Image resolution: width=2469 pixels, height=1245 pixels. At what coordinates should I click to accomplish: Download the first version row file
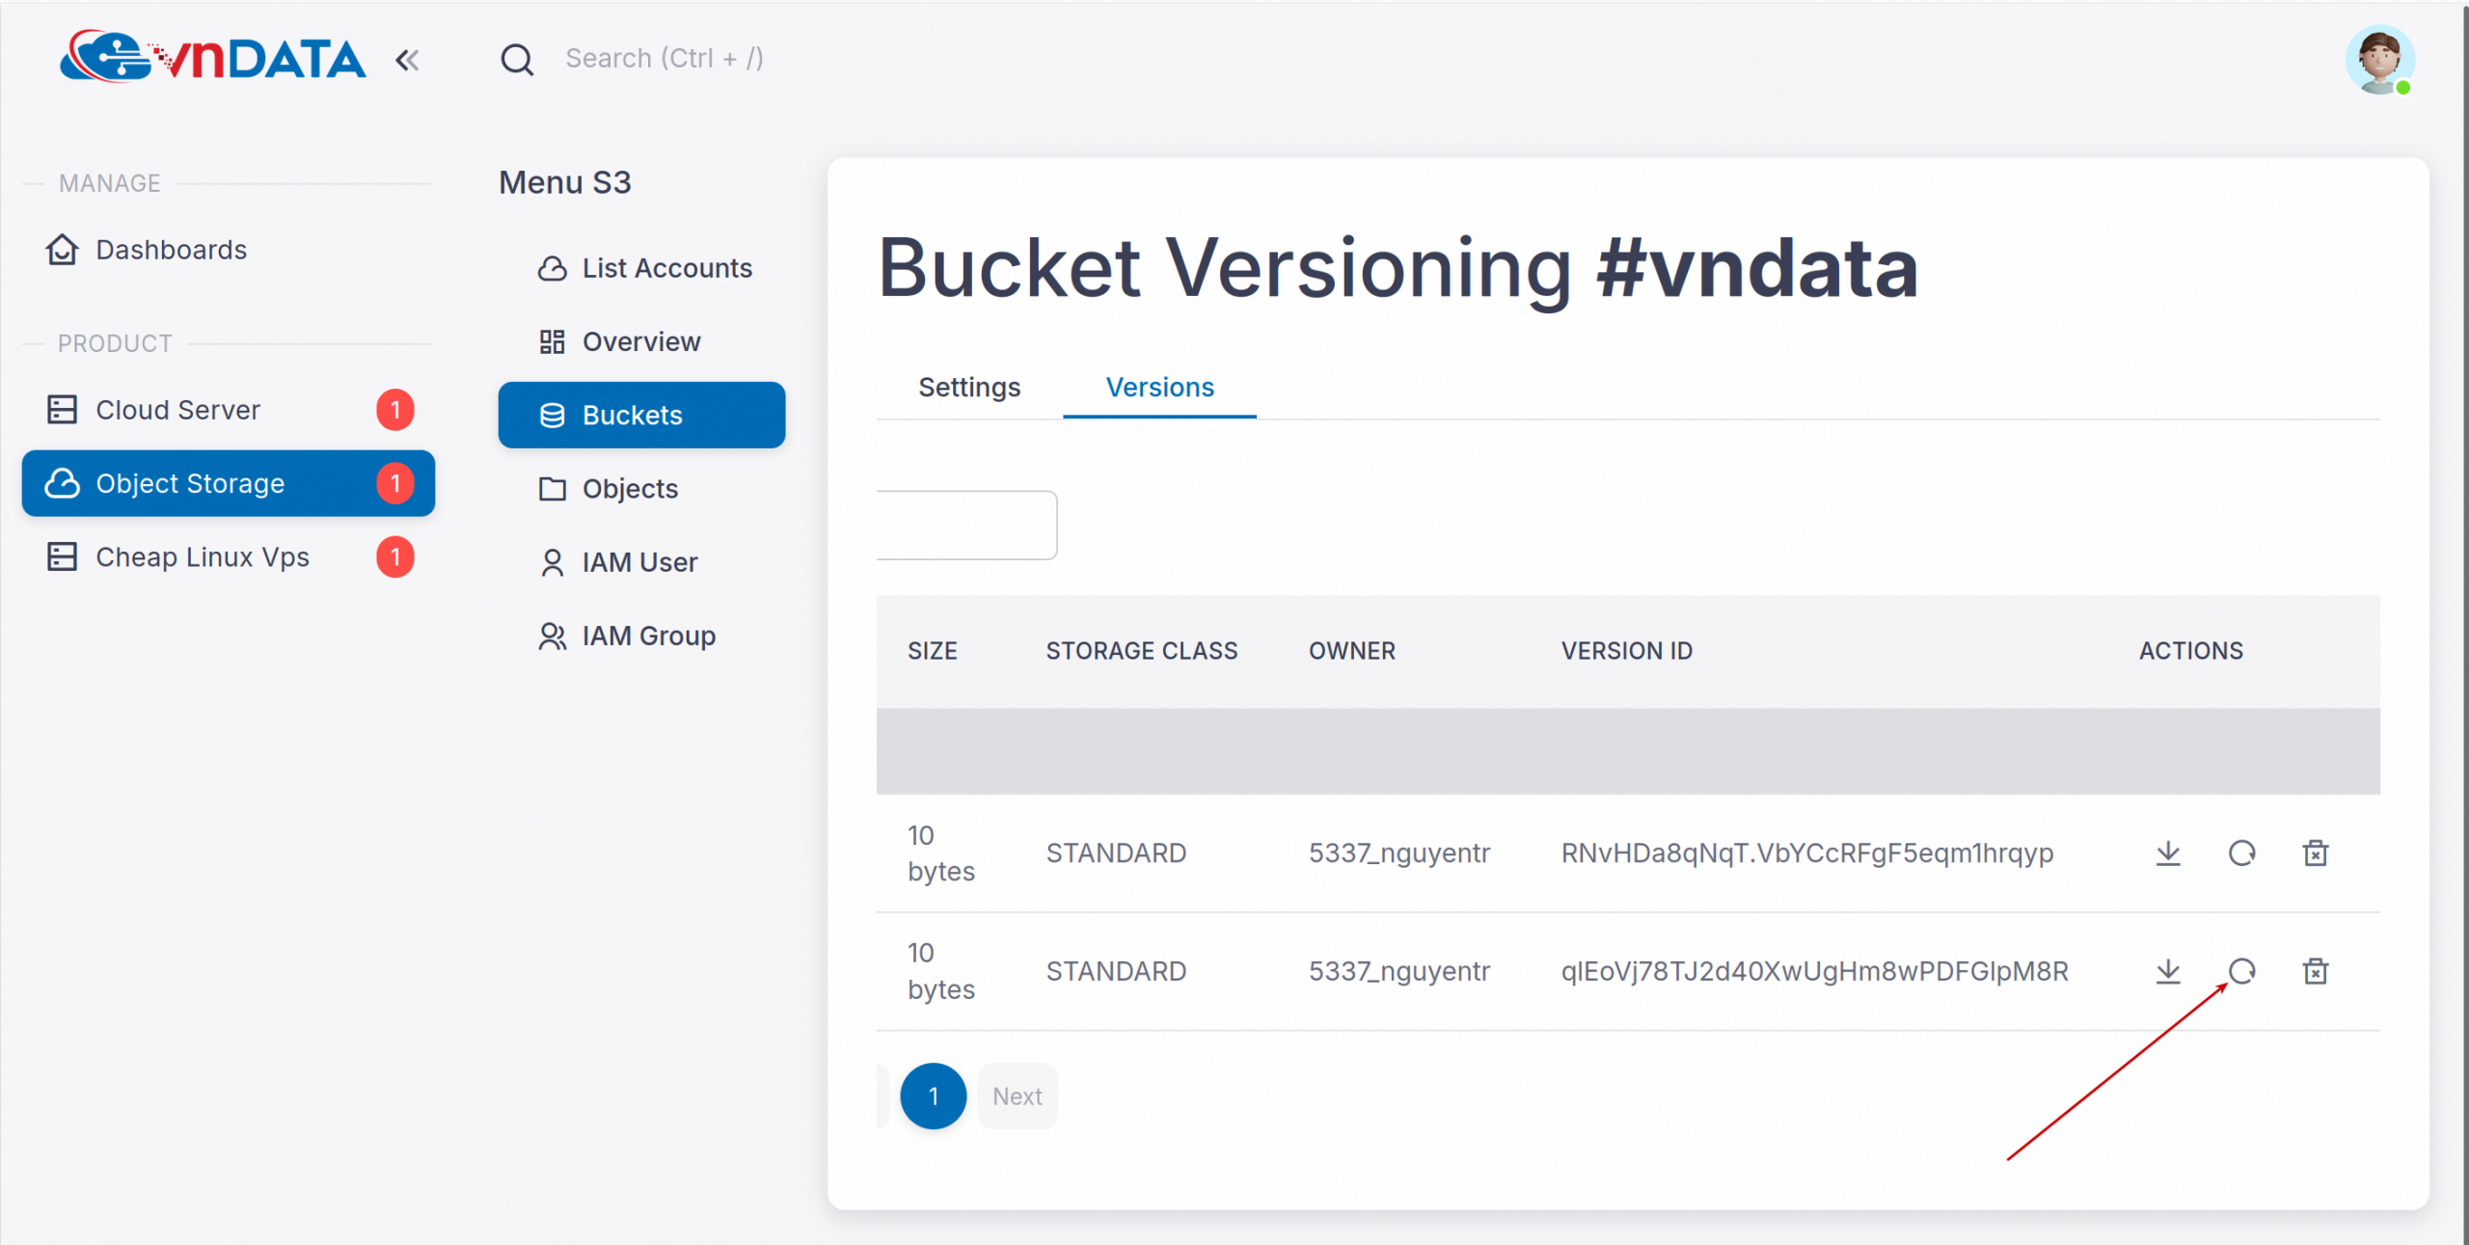pos(2167,853)
